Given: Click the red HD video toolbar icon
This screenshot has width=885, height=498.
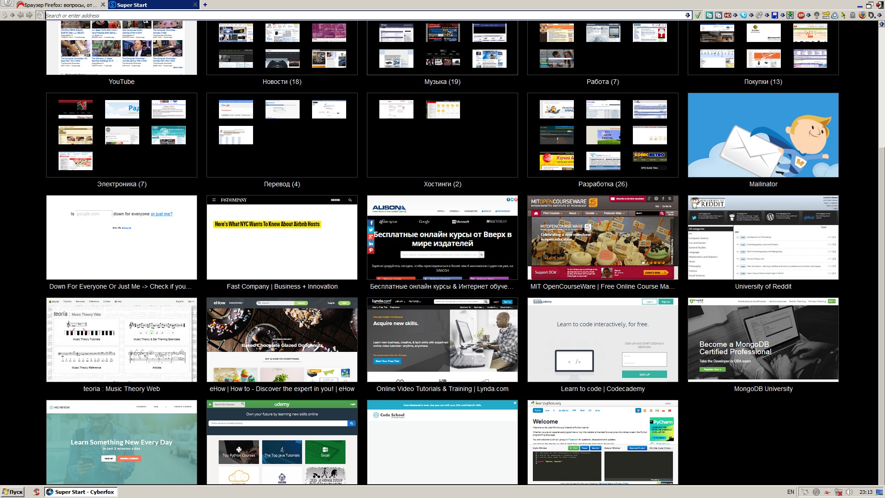Looking at the screenshot, I should (x=728, y=15).
